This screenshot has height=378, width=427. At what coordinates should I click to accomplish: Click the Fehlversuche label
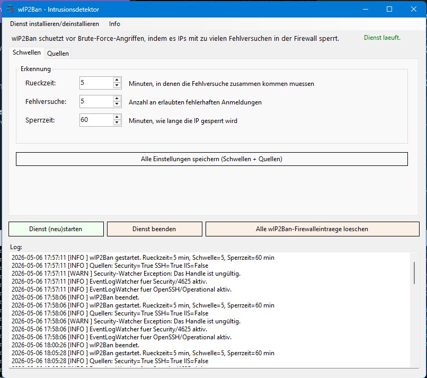coord(46,102)
